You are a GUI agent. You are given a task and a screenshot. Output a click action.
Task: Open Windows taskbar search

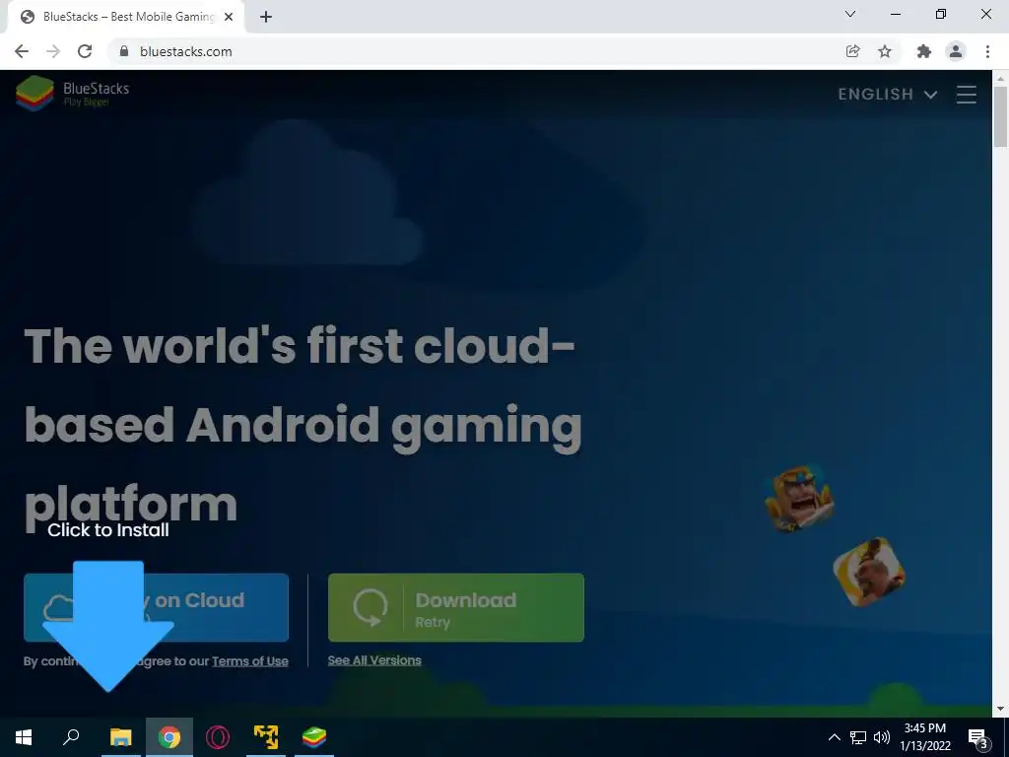point(71,737)
